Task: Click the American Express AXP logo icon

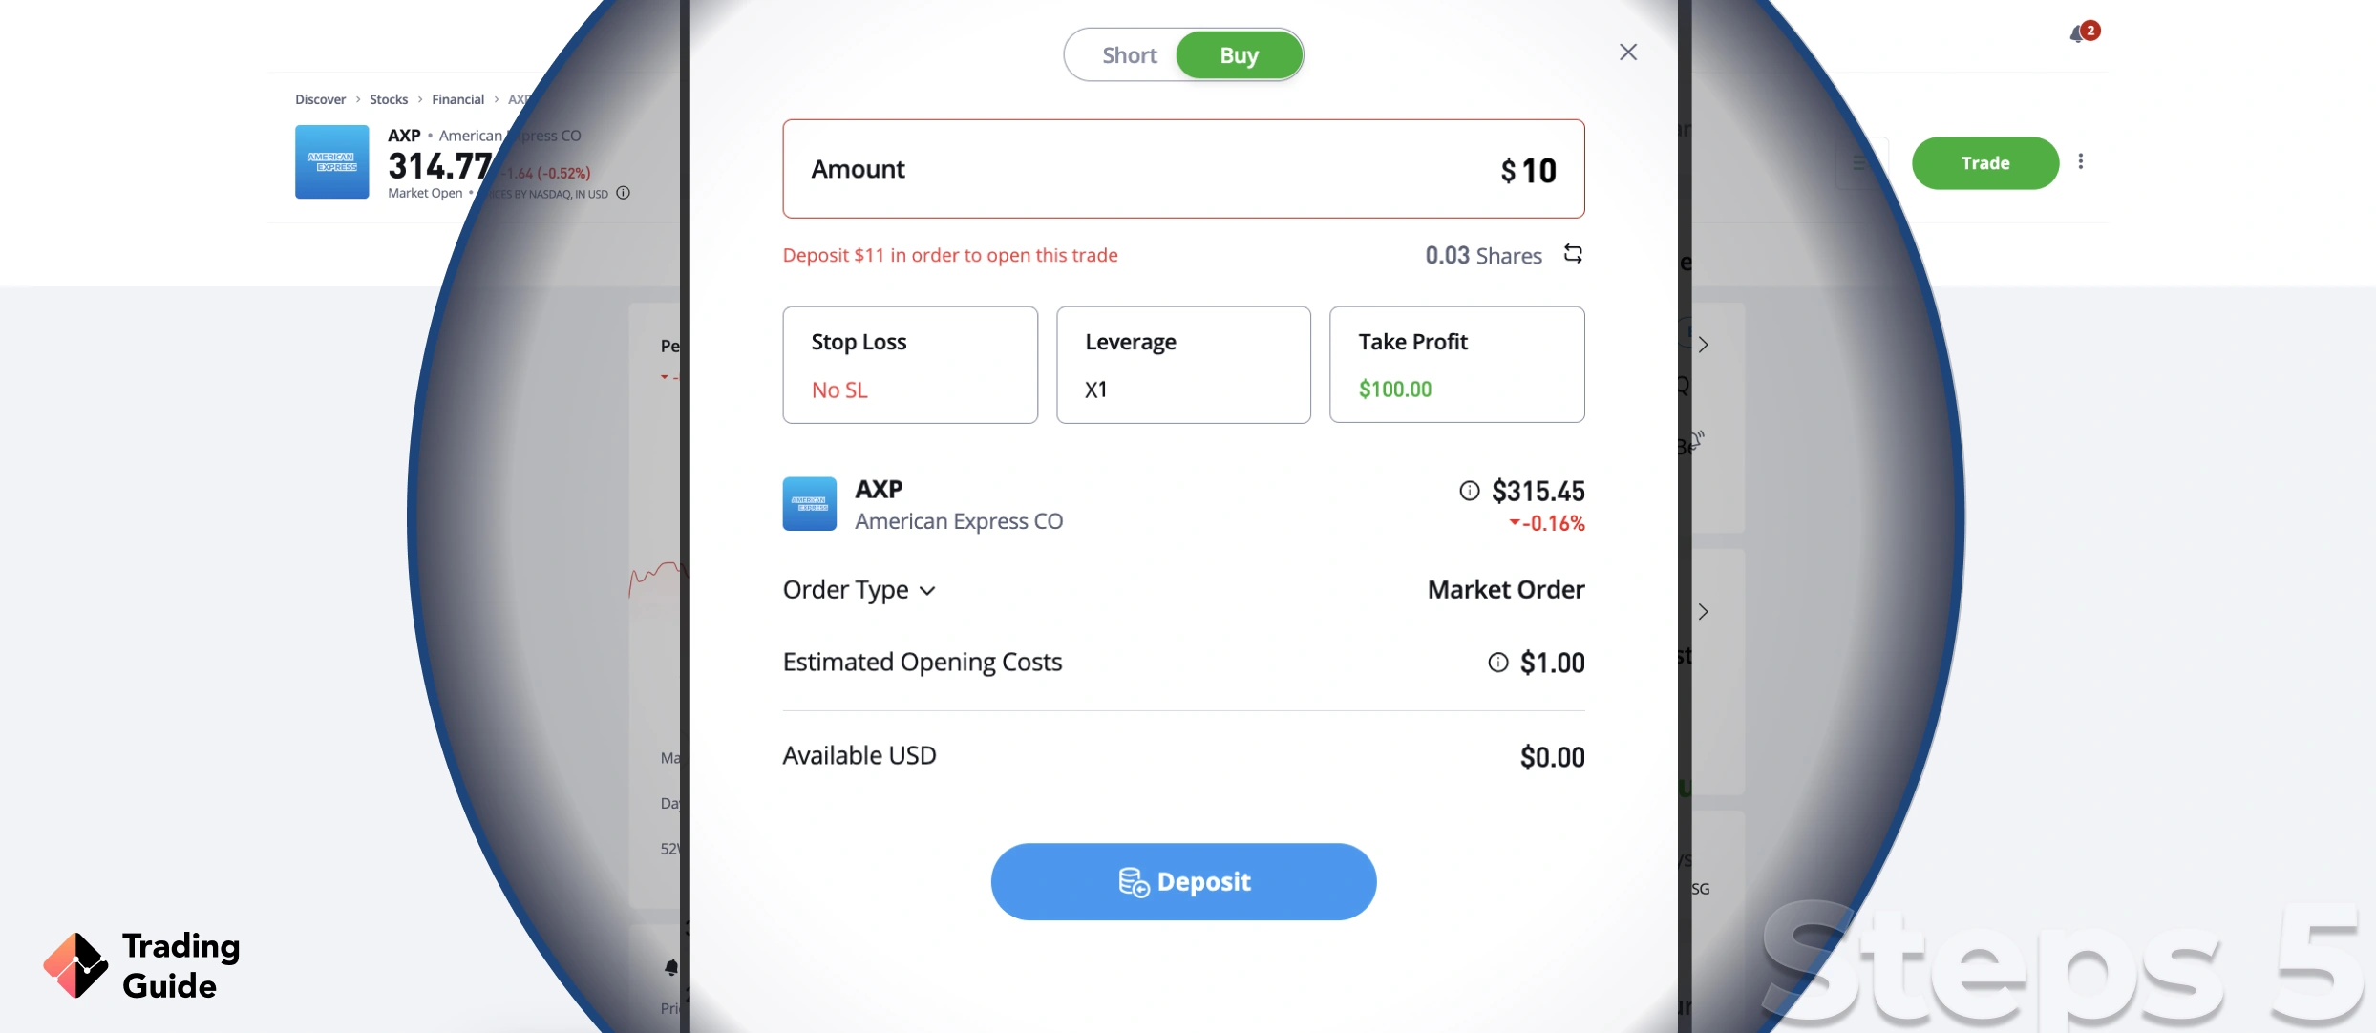Action: coord(809,503)
